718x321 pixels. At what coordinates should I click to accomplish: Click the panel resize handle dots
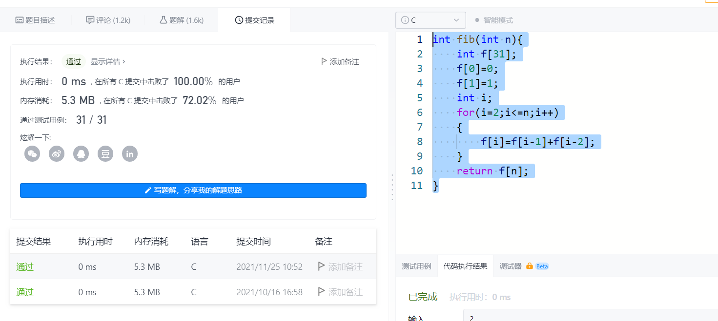pyautogui.click(x=392, y=187)
